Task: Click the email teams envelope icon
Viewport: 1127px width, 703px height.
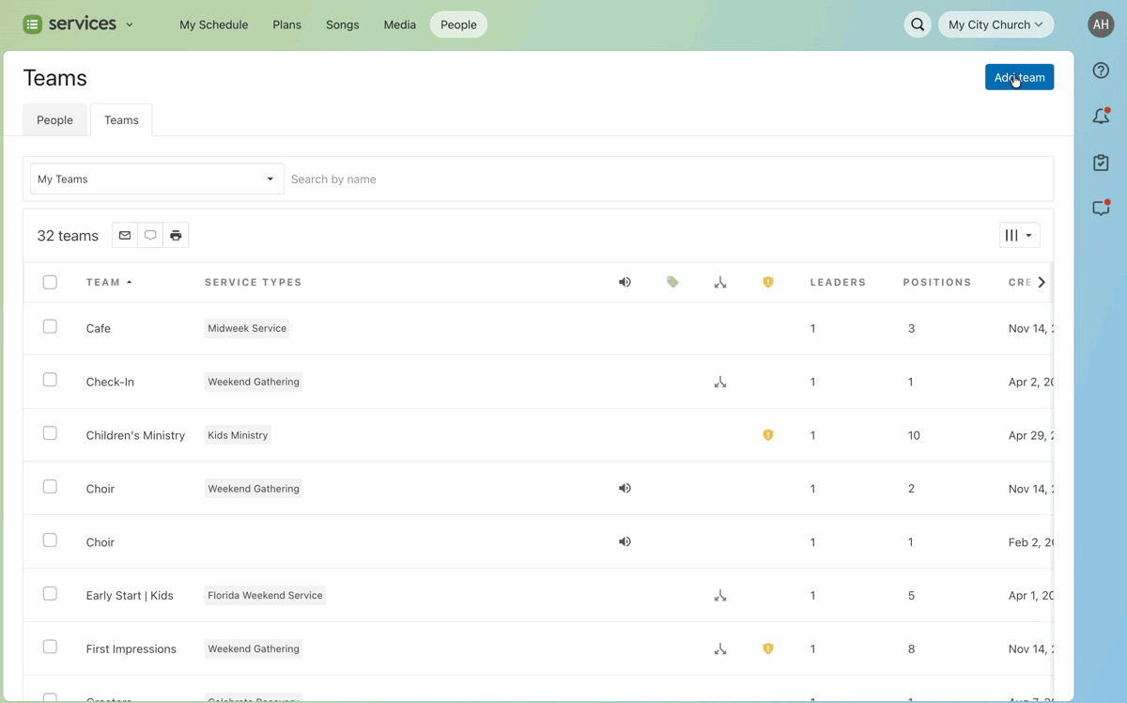Action: [x=125, y=235]
